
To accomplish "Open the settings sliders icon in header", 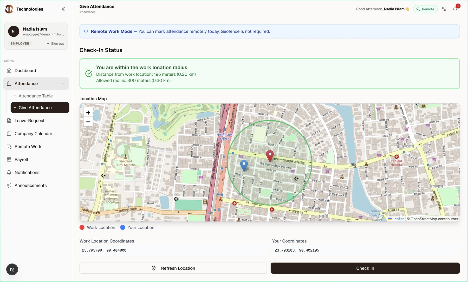I will point(444,9).
